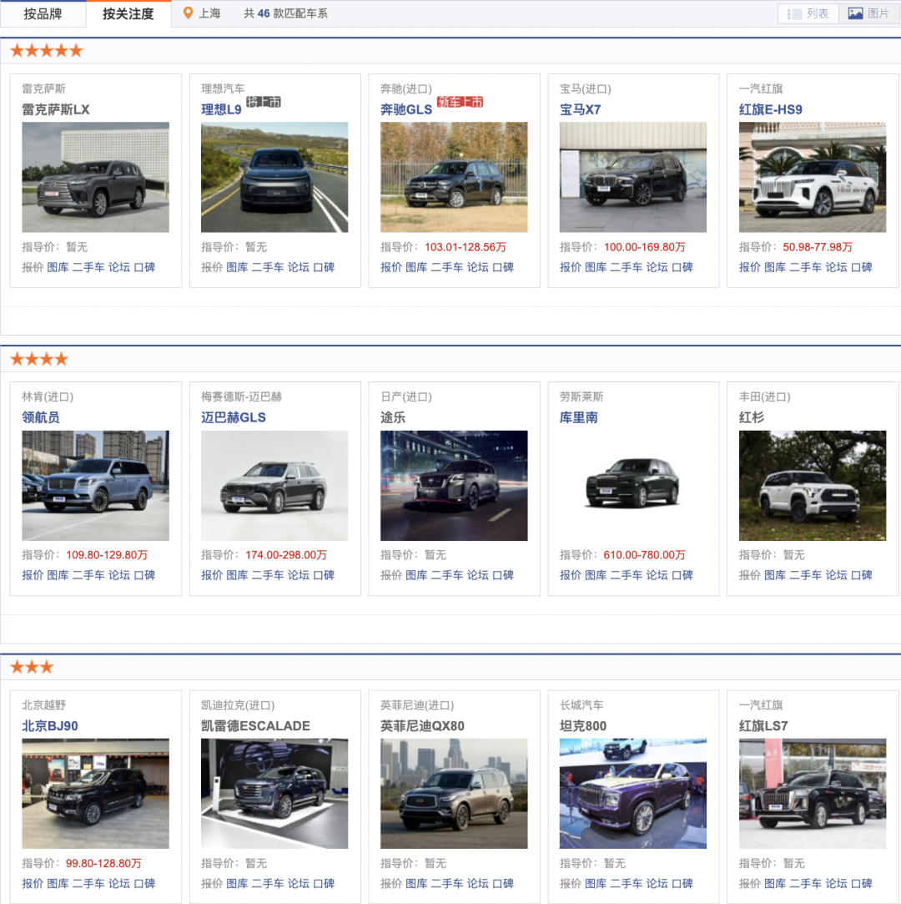
Task: Open 二手车 for 库里南
Action: [x=627, y=575]
